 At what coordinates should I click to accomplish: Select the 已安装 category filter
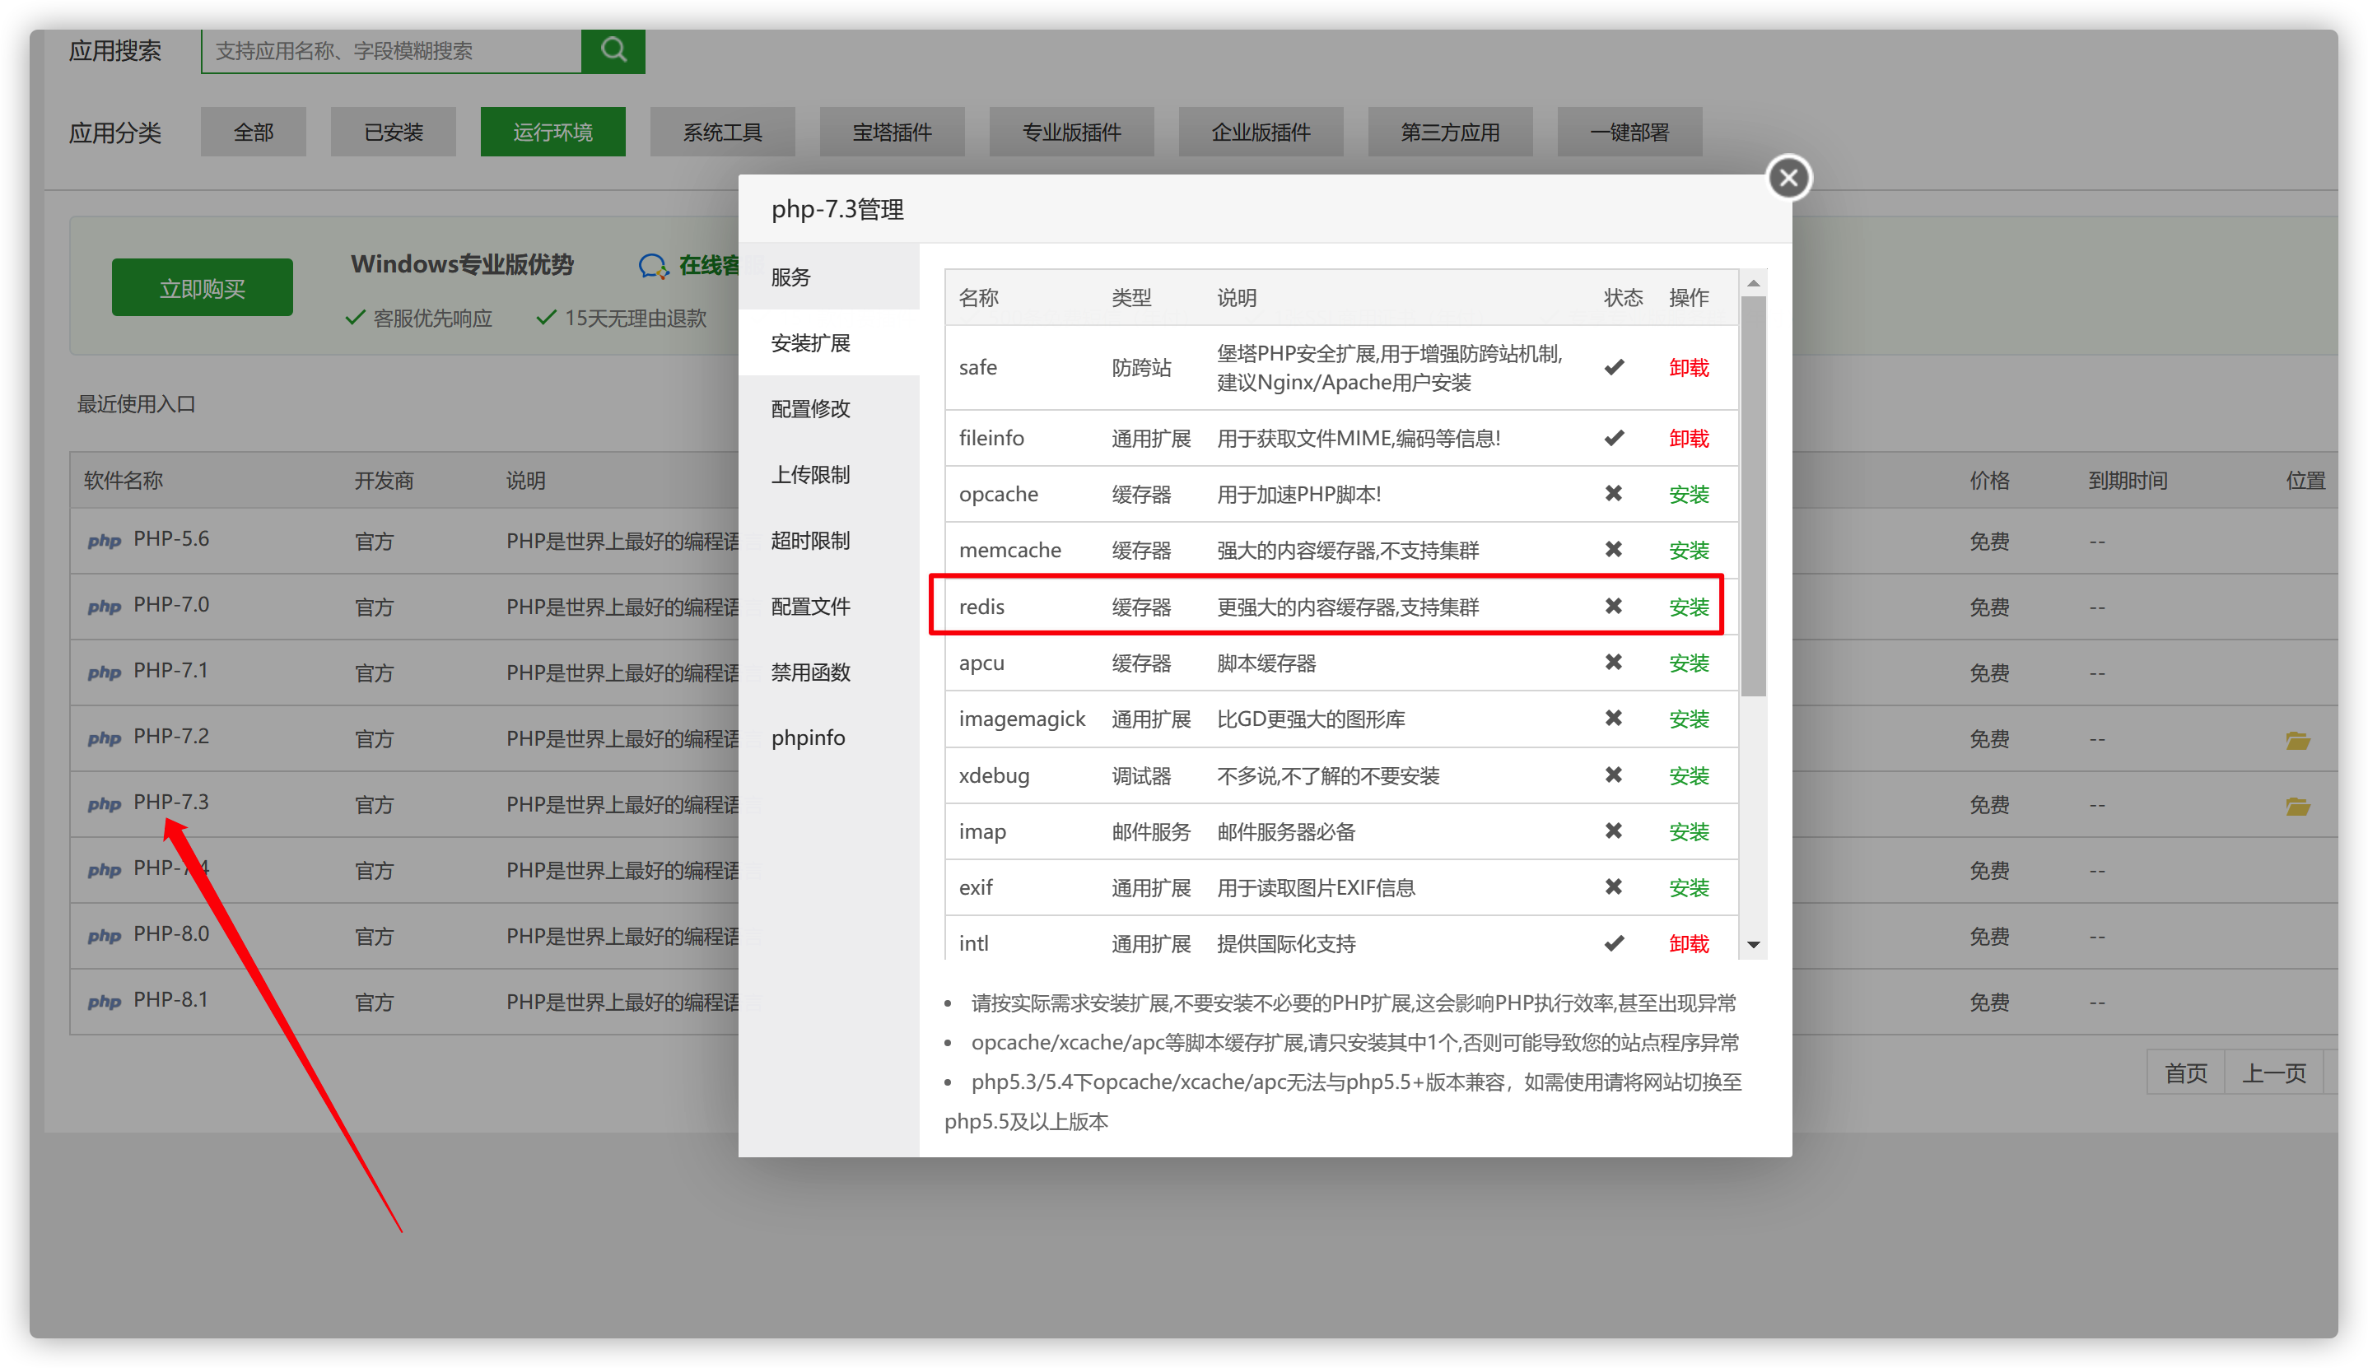pos(393,133)
